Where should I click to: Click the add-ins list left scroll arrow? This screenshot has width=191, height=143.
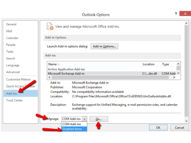point(50,77)
